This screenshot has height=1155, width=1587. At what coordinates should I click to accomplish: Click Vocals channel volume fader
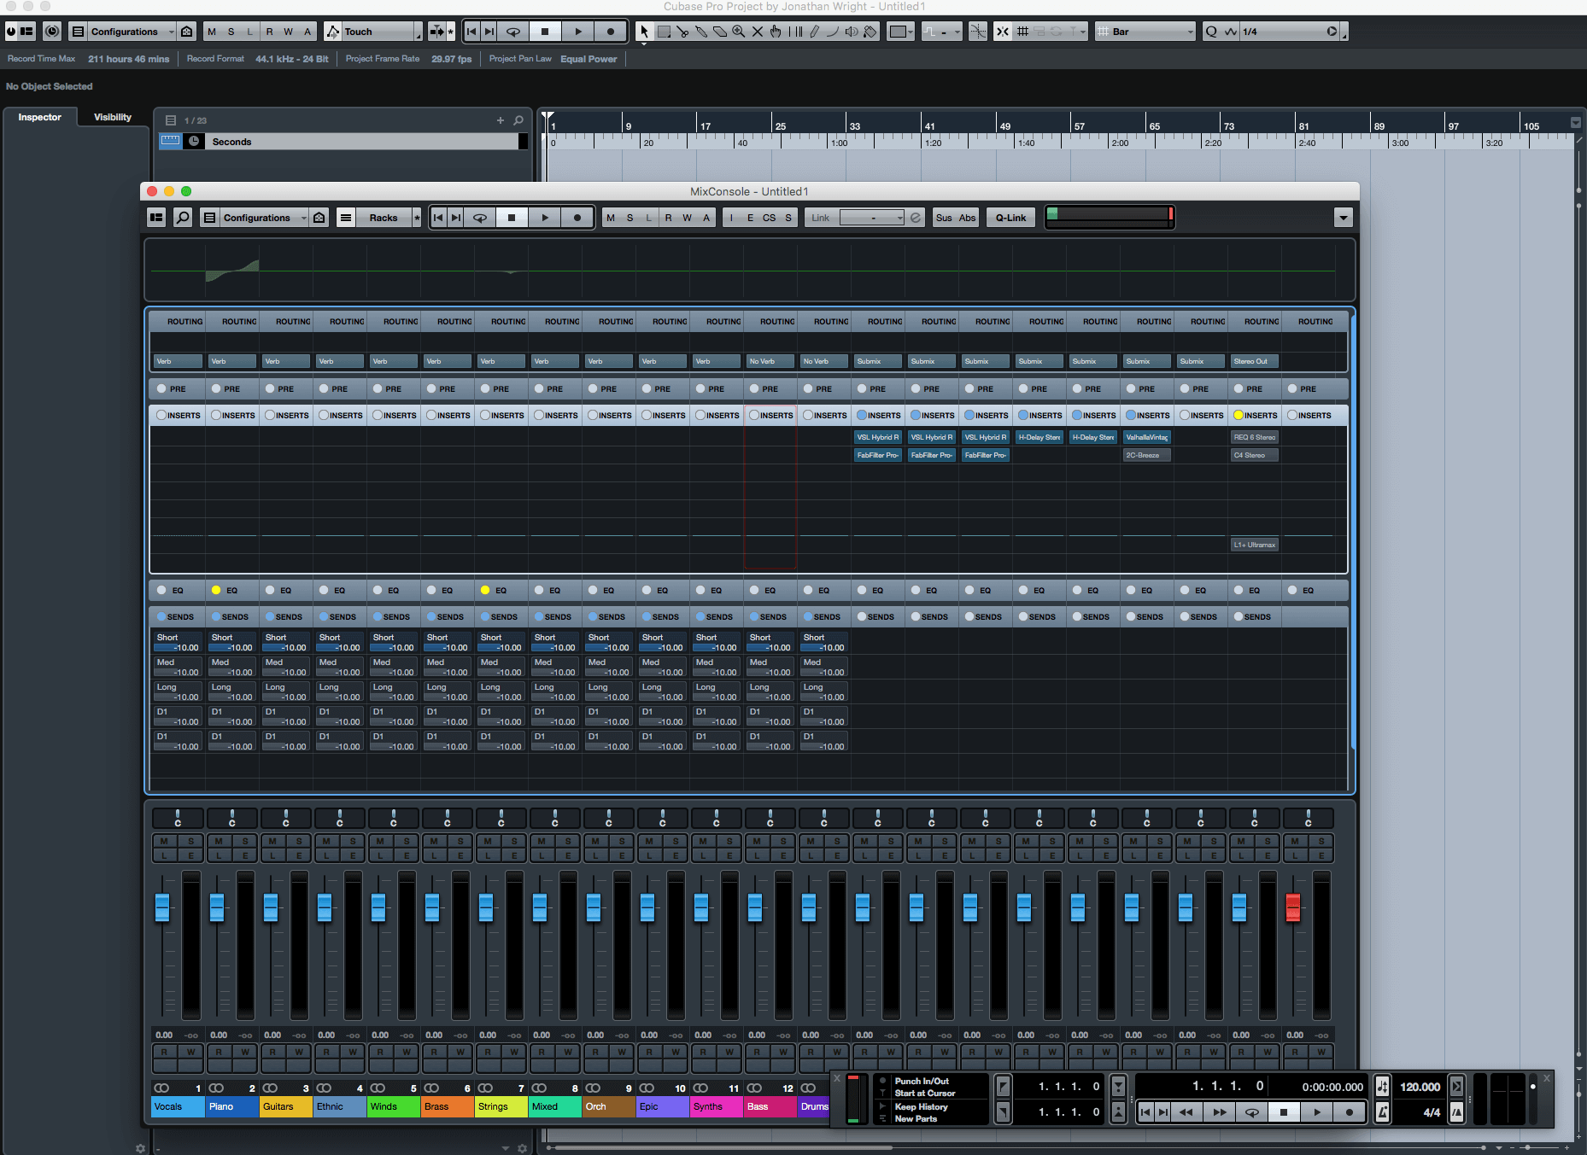pos(162,907)
